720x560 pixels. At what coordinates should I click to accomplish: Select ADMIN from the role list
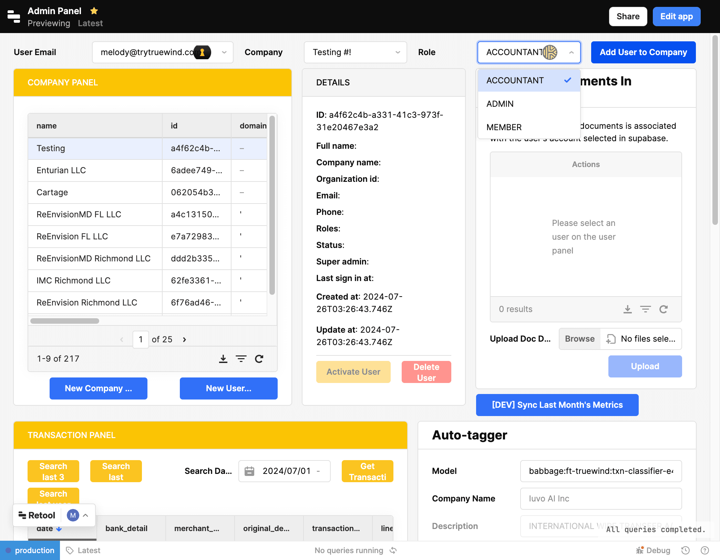coord(500,104)
